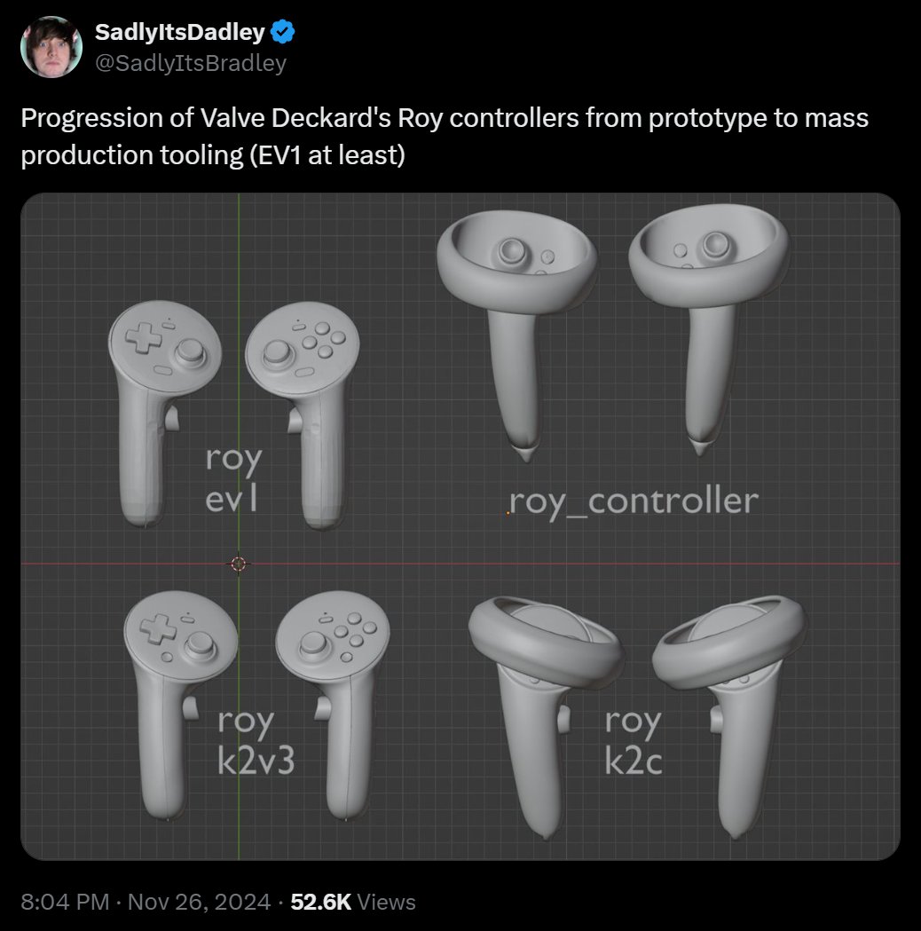
Task: Open the SadlyItsDadley display name
Action: coord(180,31)
